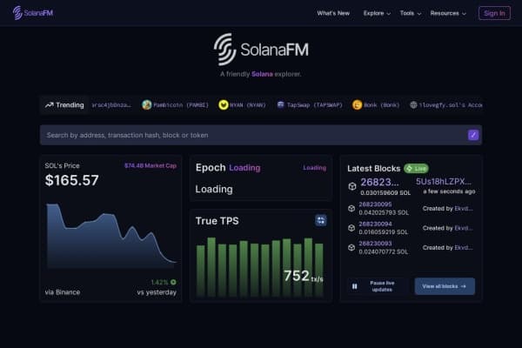Image resolution: width=522 pixels, height=348 pixels.
Task: Click the SolanaFM logo in the header
Action: point(33,13)
